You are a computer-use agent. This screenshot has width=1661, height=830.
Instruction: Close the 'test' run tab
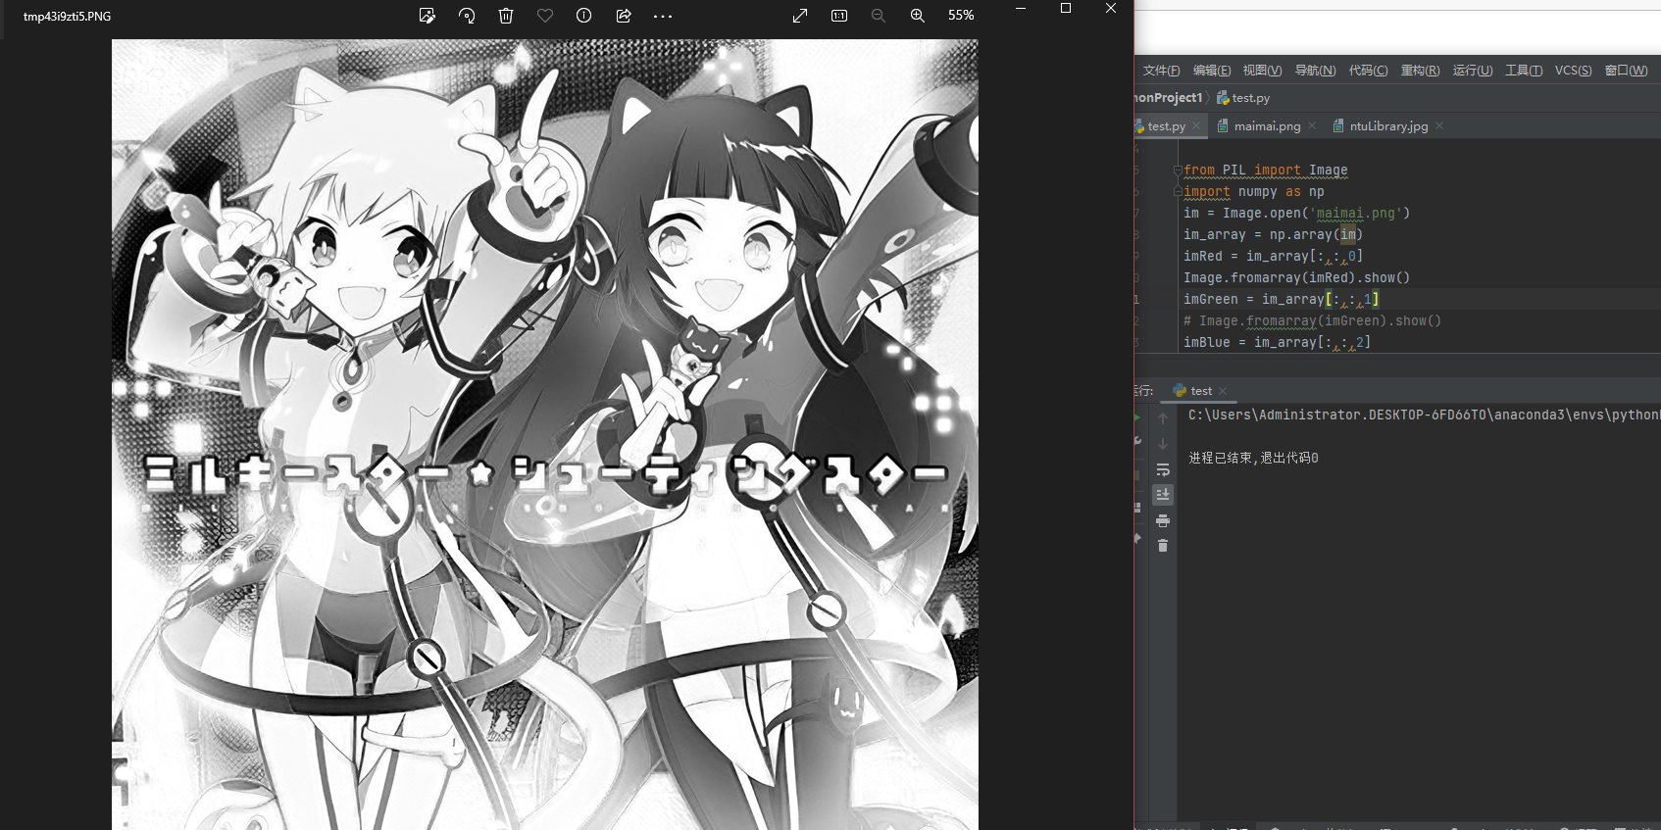pyautogui.click(x=1223, y=391)
